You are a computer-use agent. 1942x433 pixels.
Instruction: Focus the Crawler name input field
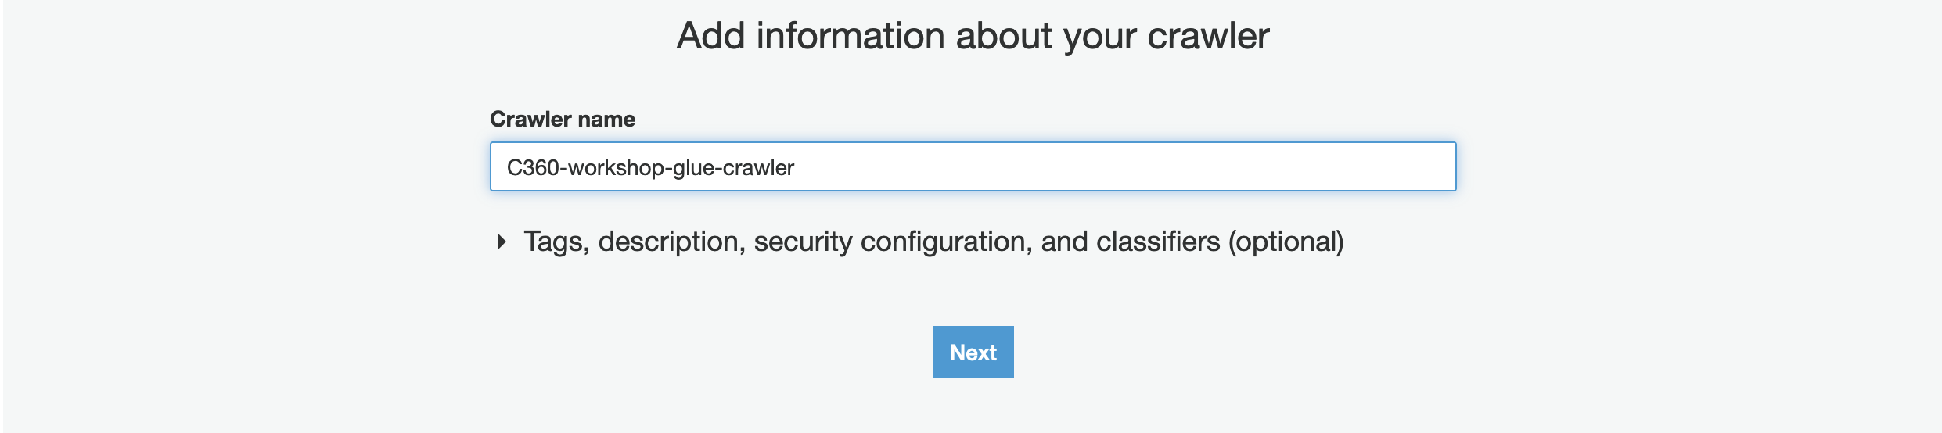[973, 166]
